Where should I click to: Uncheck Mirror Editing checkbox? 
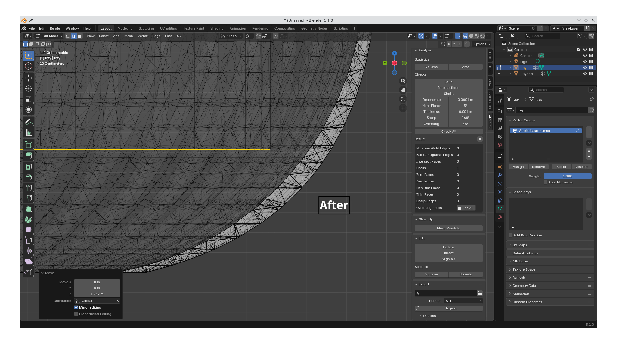click(76, 307)
